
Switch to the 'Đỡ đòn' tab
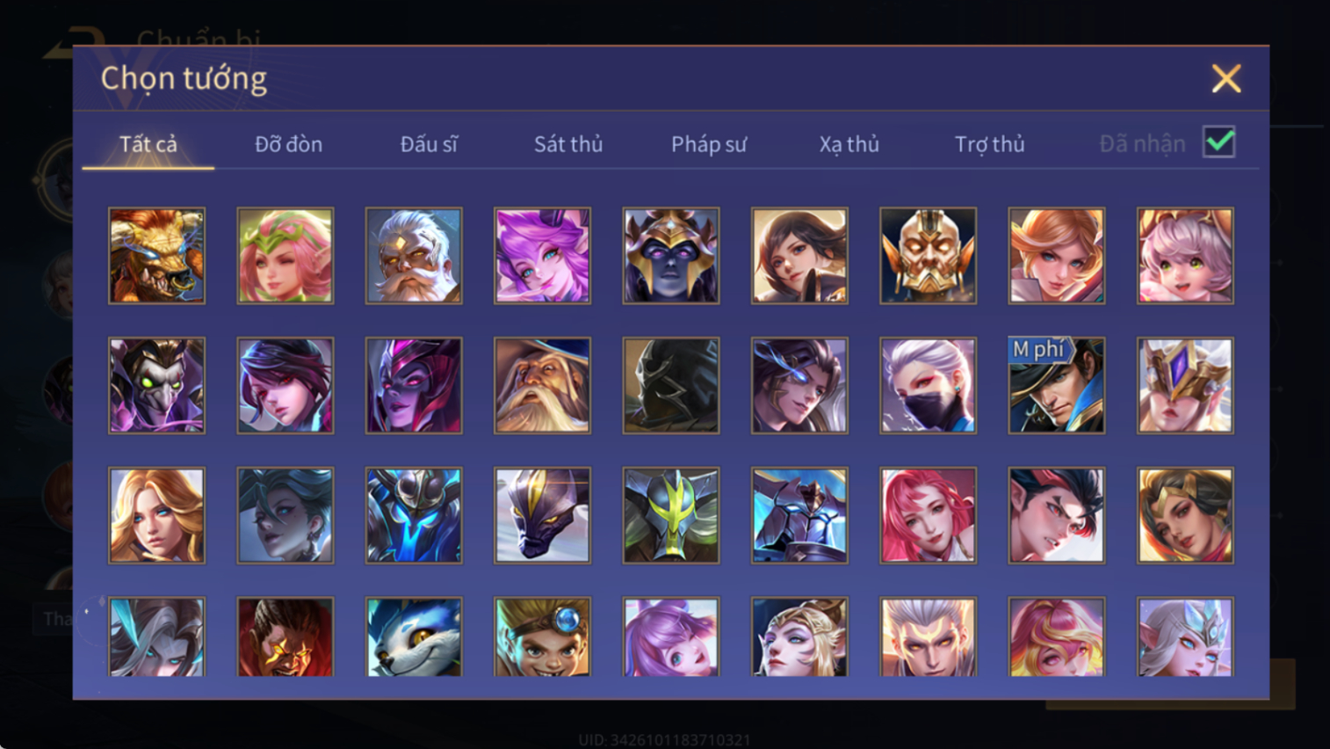click(288, 144)
